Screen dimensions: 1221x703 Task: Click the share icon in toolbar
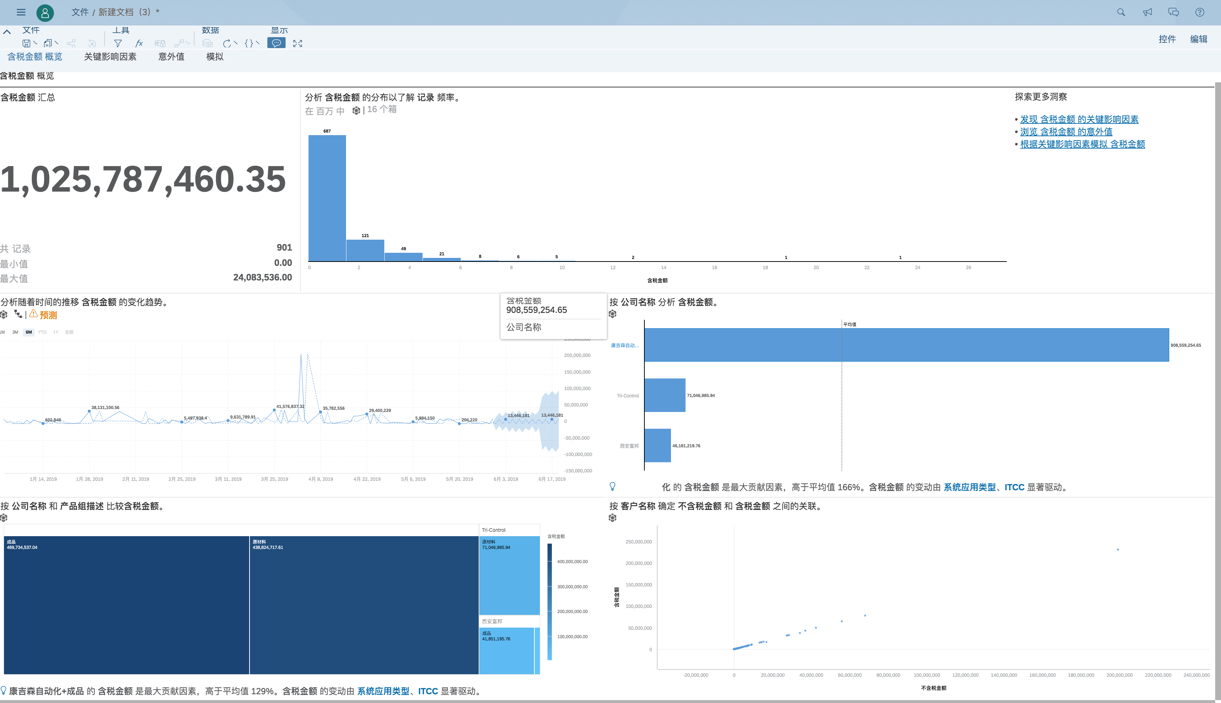71,43
